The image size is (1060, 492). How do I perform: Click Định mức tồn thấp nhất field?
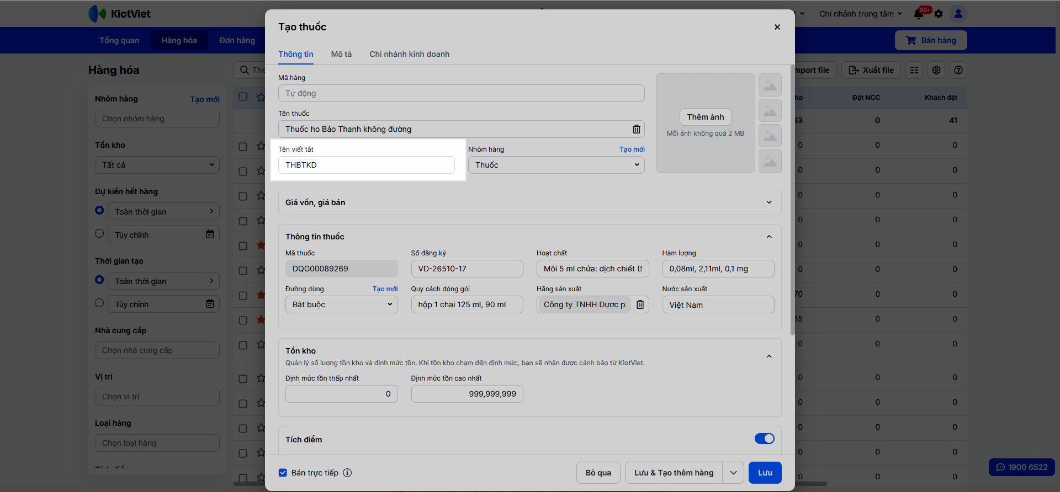341,394
